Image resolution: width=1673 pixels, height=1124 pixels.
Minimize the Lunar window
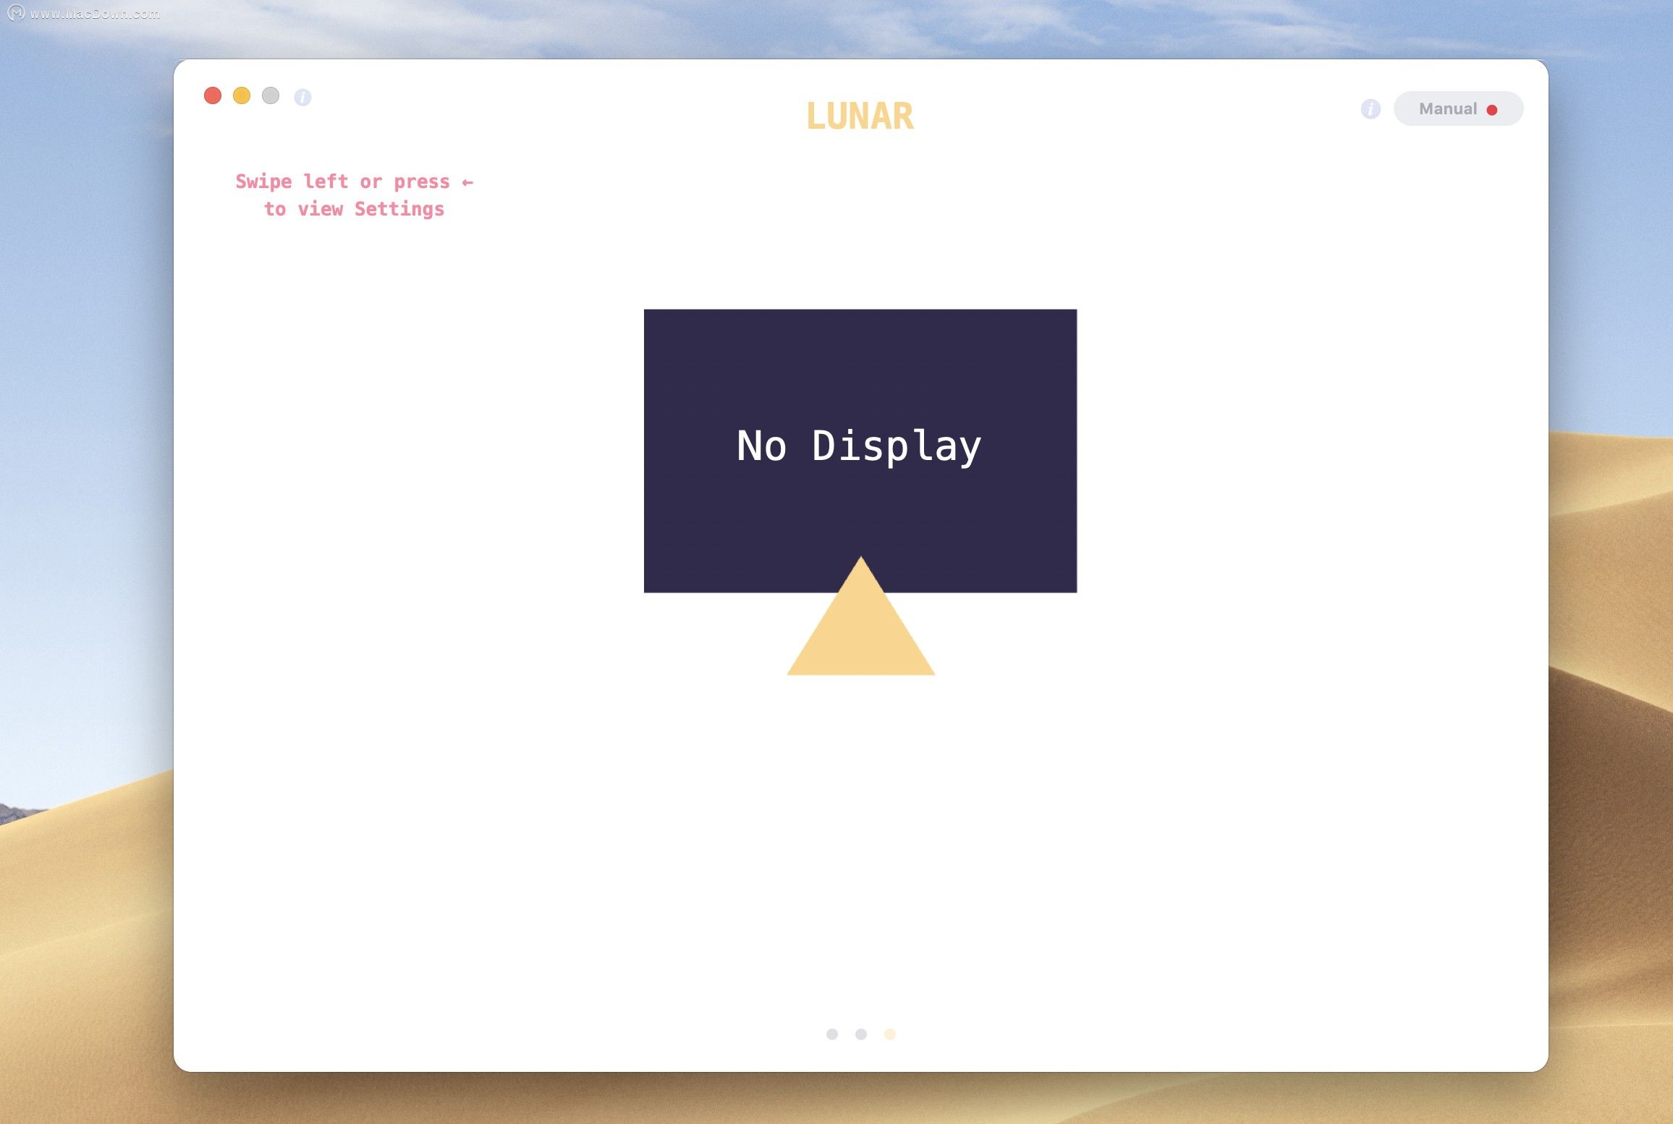[242, 96]
